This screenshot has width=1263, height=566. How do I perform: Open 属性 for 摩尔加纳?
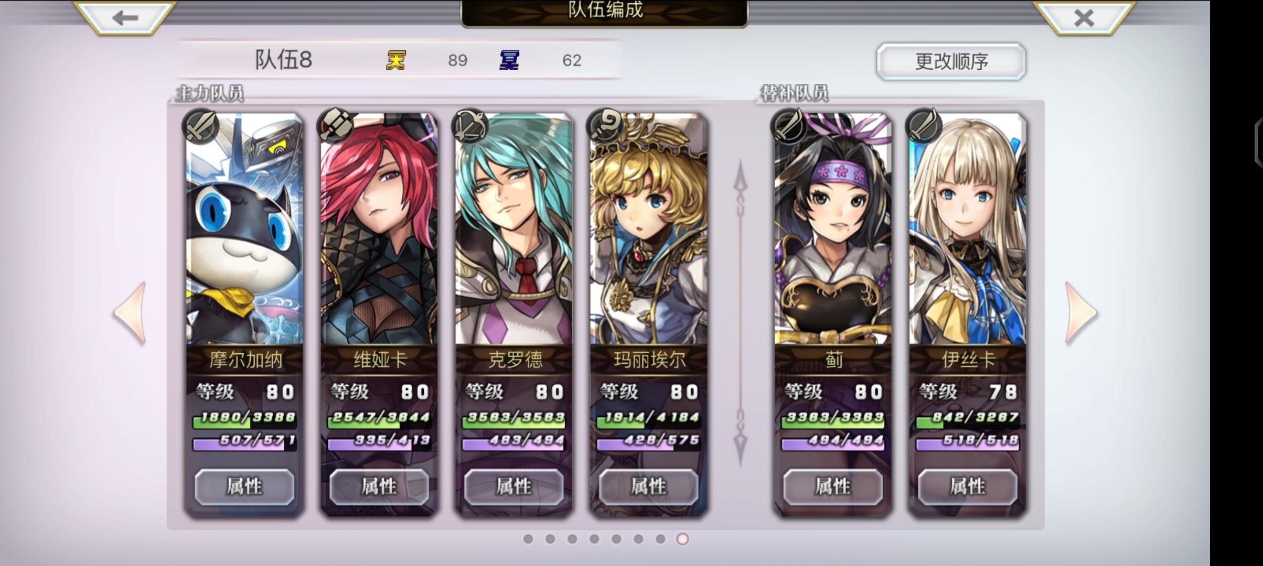[x=244, y=487]
